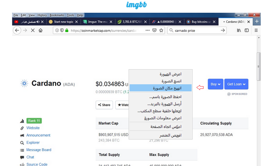Save page to Pocket icon
271x166 pixels.
pyautogui.click(x=154, y=31)
